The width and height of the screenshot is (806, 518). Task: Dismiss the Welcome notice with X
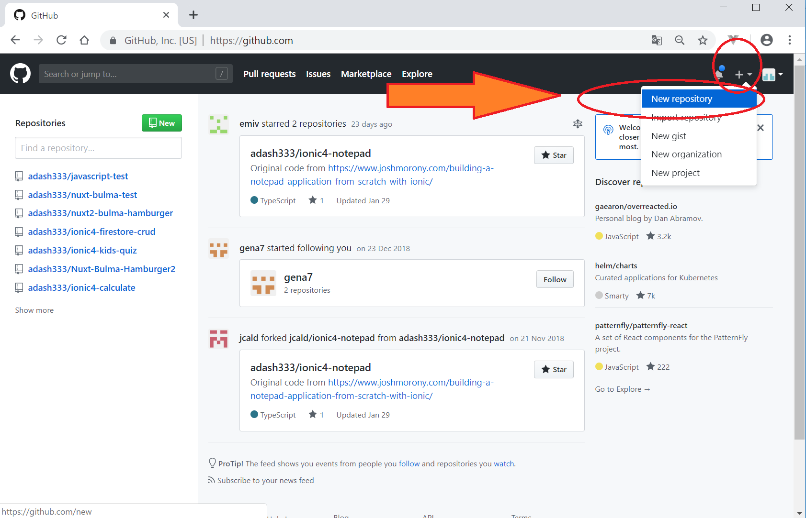pyautogui.click(x=761, y=128)
